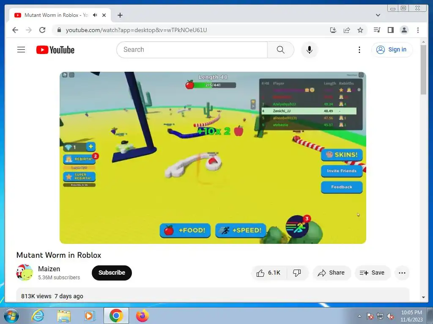Open the network tray icon
This screenshot has width=433, height=324.
point(380,316)
